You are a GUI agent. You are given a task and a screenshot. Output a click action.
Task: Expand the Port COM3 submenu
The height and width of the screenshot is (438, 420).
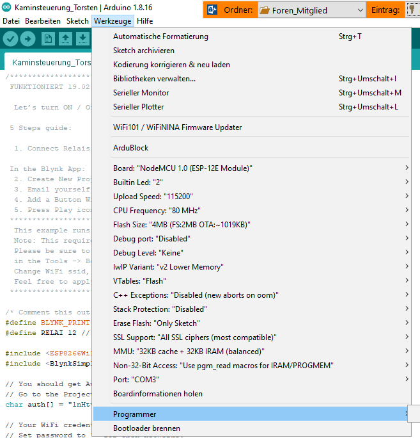[x=251, y=380]
